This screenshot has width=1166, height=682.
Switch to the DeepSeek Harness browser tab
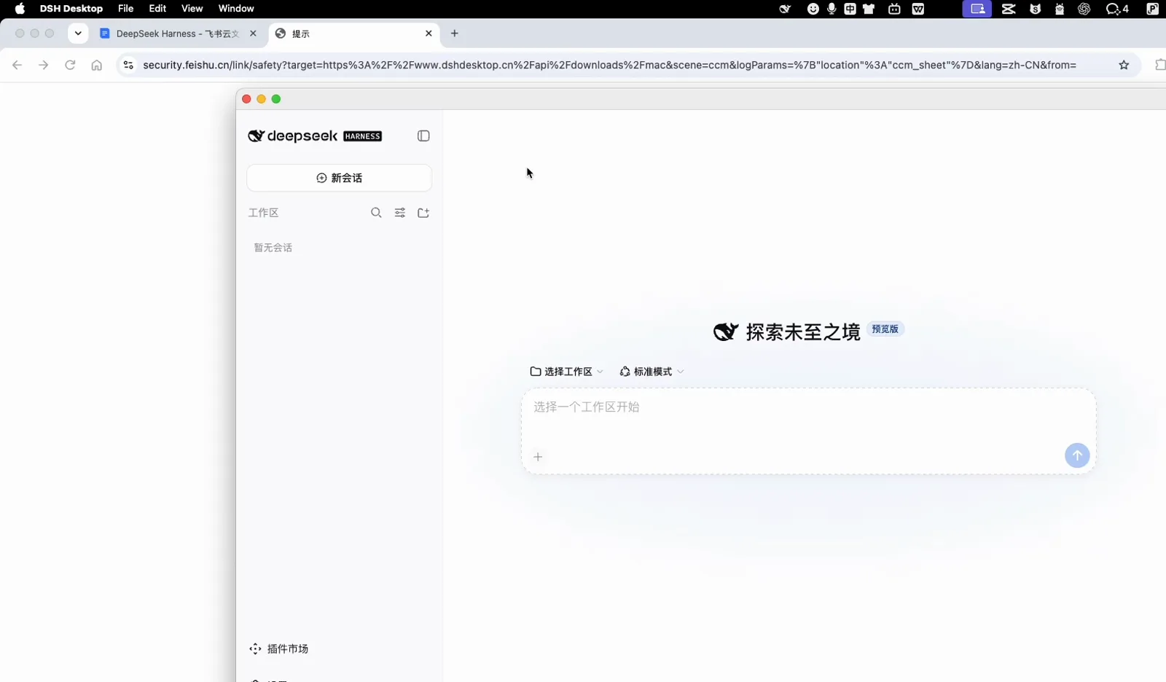coord(178,34)
